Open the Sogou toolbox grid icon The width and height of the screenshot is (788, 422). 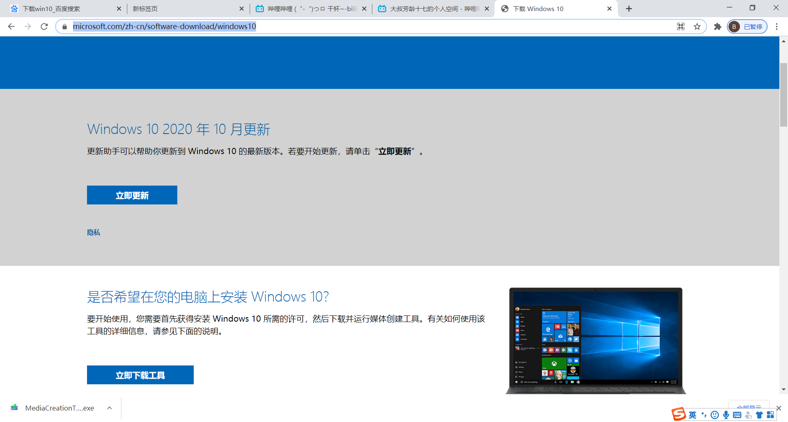(770, 415)
